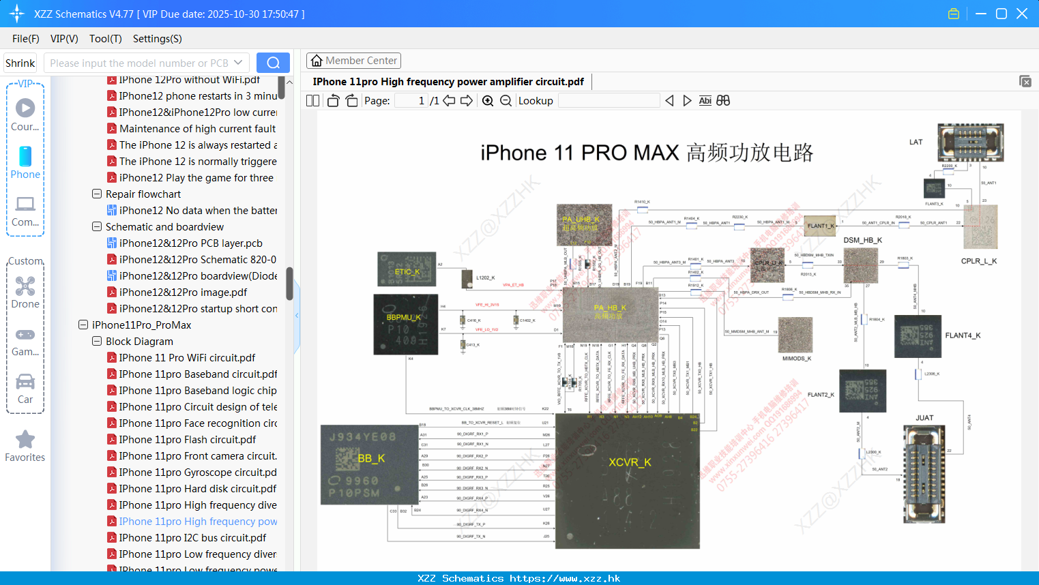Open the Tool(T) menu
Image resolution: width=1039 pixels, height=585 pixels.
coord(105,39)
